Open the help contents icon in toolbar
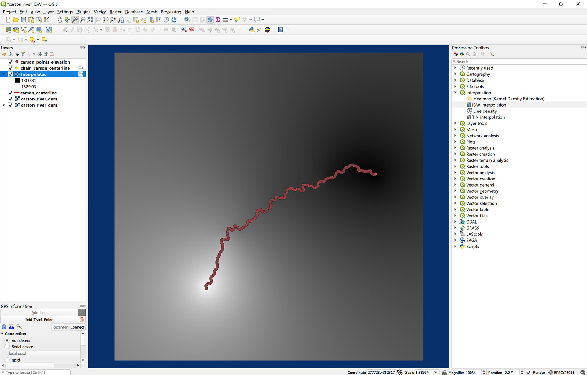This screenshot has height=375, width=587. point(280,30)
